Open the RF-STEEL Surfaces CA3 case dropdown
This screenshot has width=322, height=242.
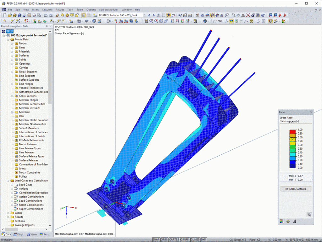(x=144, y=15)
